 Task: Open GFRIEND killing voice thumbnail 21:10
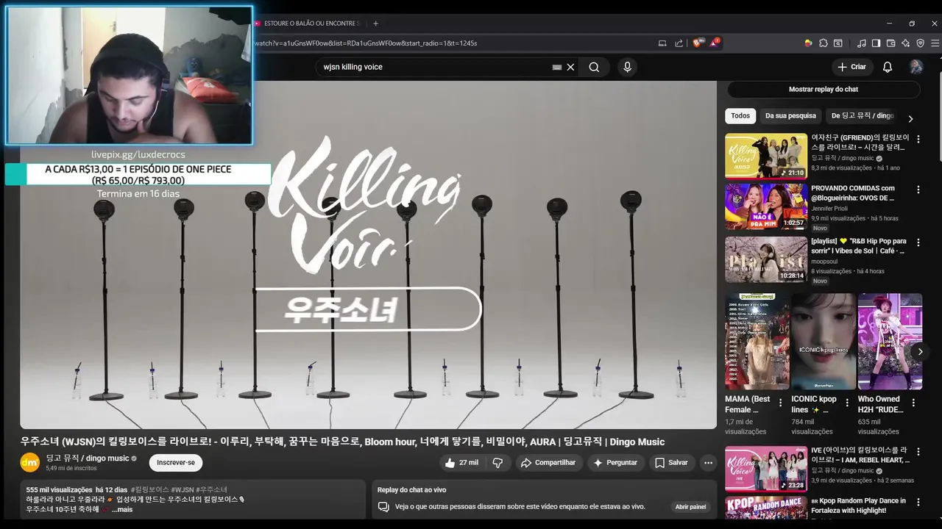click(x=766, y=156)
